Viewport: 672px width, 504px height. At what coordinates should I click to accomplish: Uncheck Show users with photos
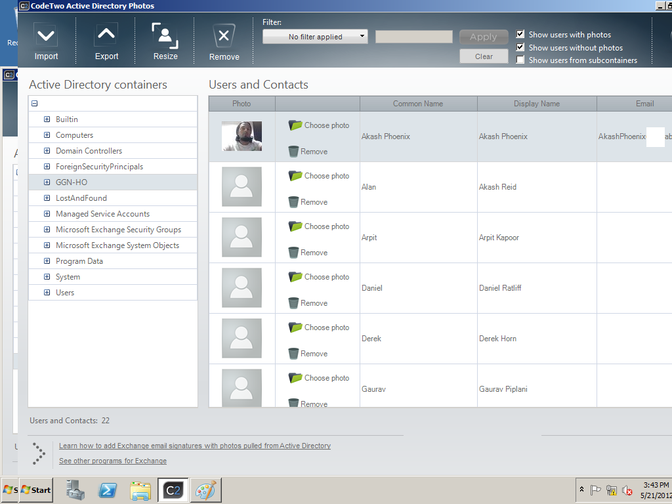coord(520,34)
